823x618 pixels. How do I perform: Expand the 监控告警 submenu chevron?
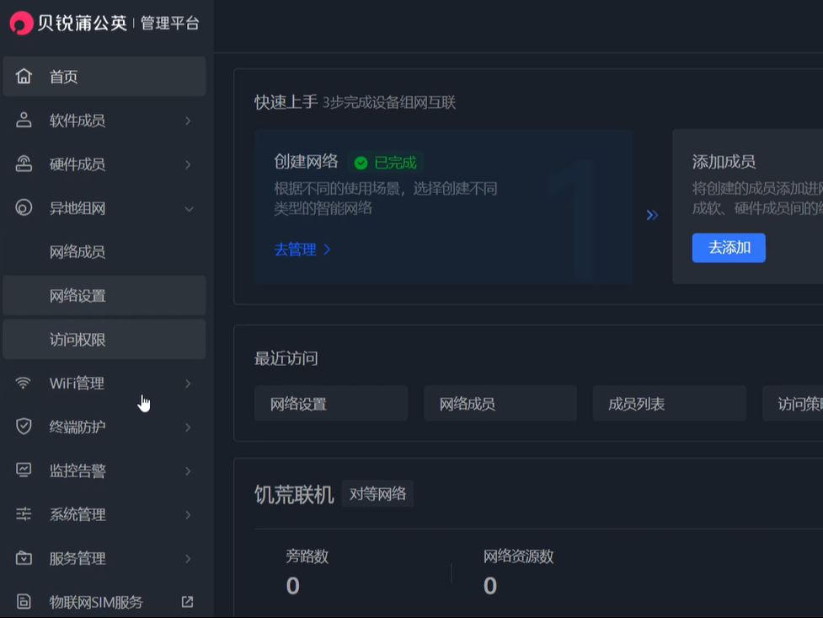(188, 470)
